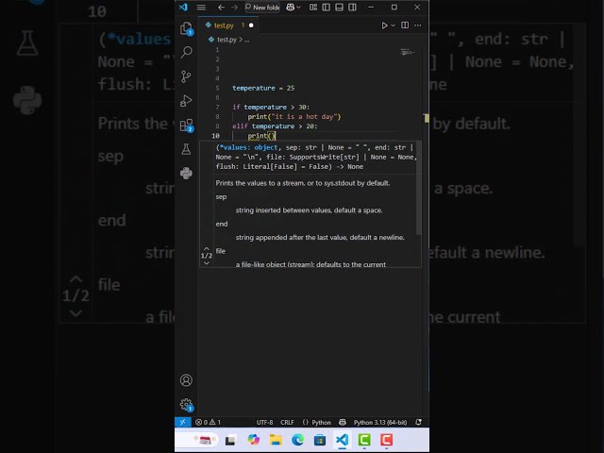Go forward with the right arrow
The image size is (604, 453).
tap(234, 8)
